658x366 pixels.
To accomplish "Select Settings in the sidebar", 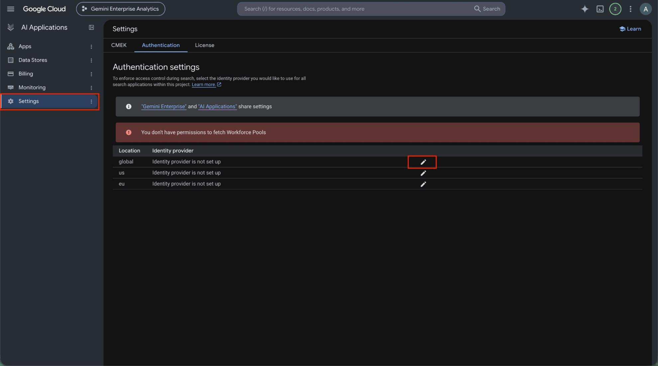I will 49,101.
